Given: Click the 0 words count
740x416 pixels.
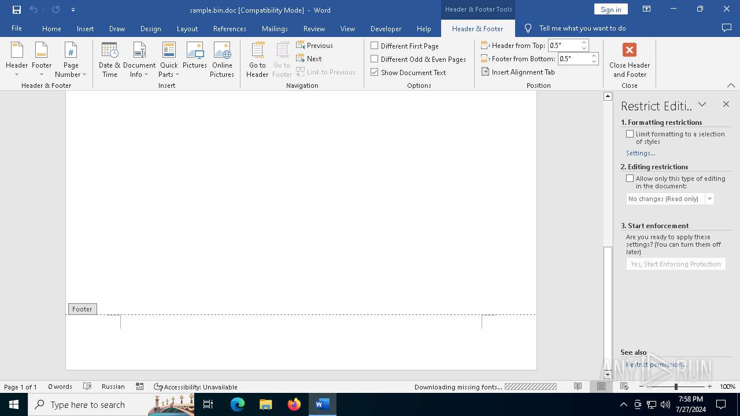Looking at the screenshot, I should tap(60, 387).
